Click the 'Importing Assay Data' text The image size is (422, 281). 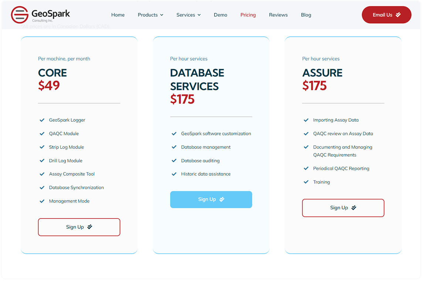[x=336, y=120]
